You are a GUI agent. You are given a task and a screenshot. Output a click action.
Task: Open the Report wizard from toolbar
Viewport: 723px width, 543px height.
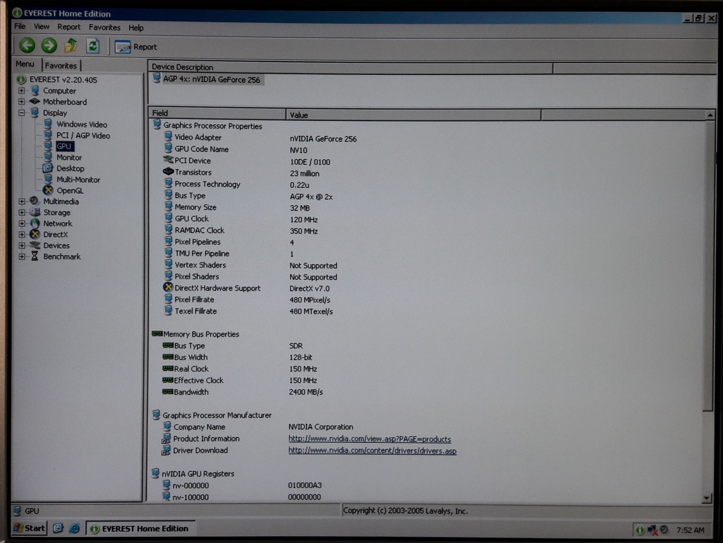pyautogui.click(x=136, y=47)
